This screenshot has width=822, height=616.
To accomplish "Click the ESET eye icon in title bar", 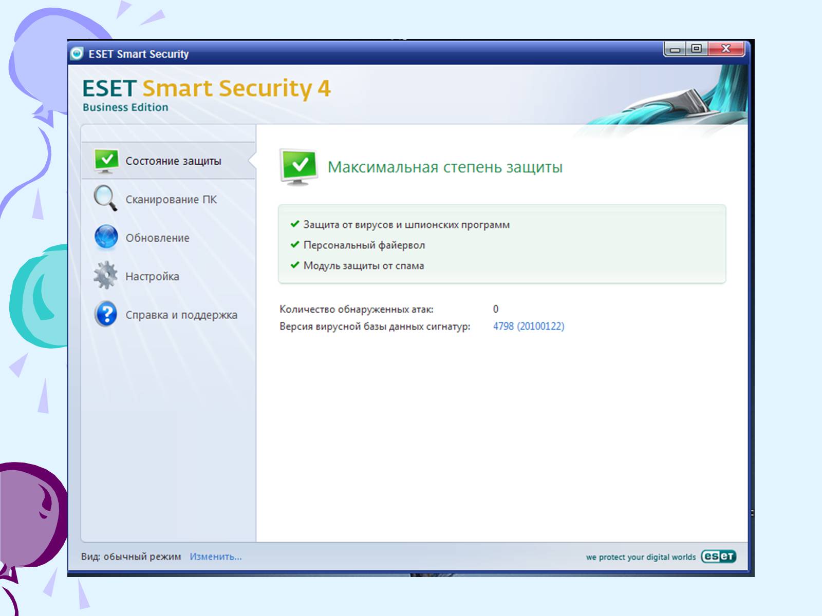I will (x=77, y=53).
